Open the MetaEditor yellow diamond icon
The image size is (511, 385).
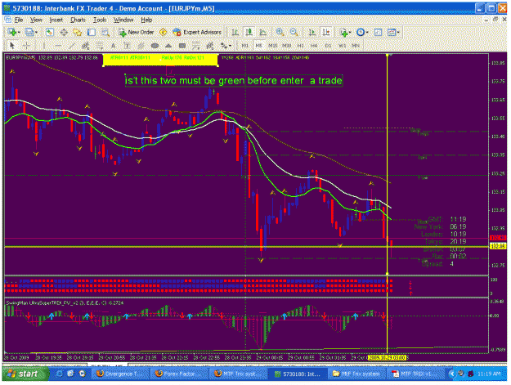[163, 32]
